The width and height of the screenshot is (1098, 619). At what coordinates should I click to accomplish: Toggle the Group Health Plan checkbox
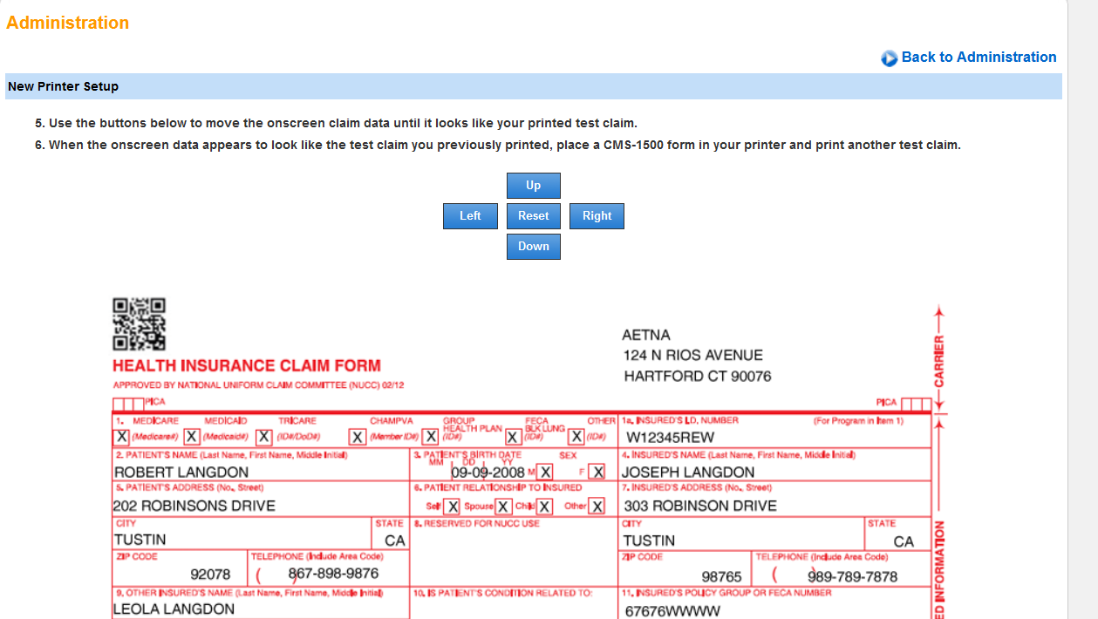tap(430, 437)
